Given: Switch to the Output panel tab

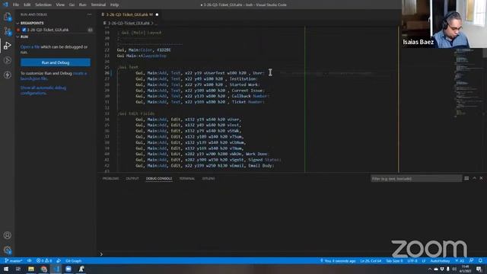Looking at the screenshot, I should point(132,178).
